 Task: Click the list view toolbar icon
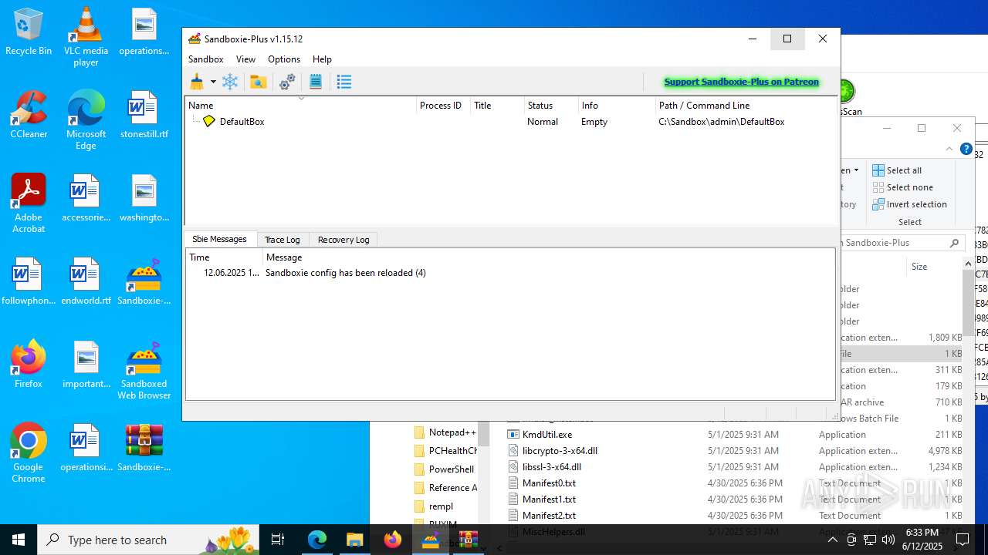pyautogui.click(x=344, y=82)
